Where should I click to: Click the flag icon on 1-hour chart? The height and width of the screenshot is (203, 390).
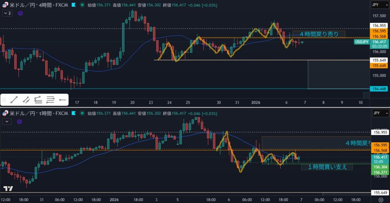(74, 113)
